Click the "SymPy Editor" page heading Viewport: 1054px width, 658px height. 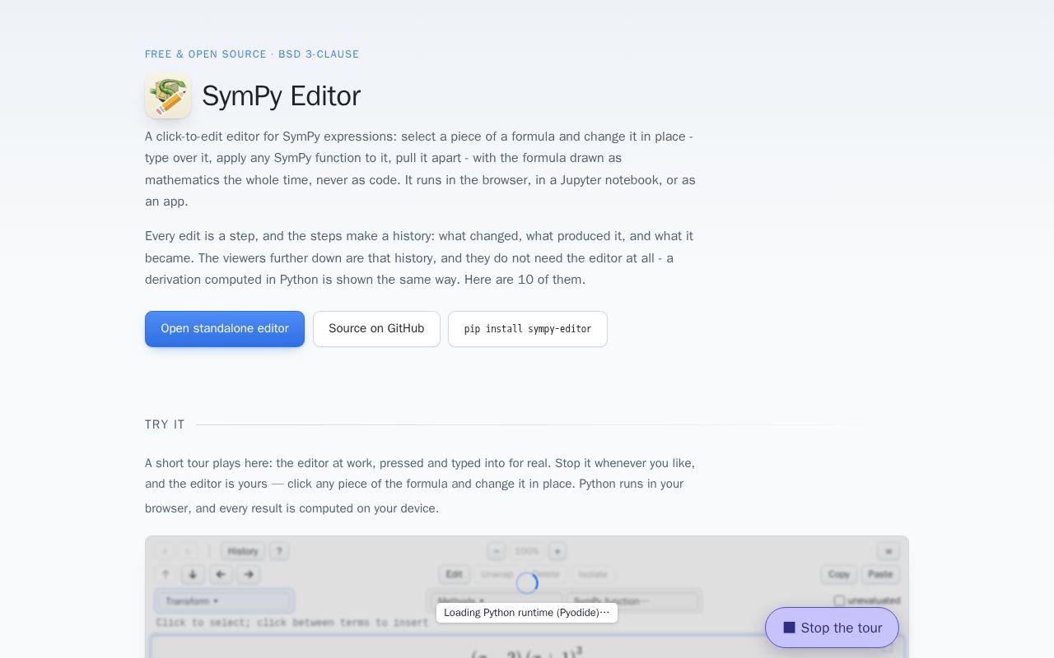click(281, 95)
